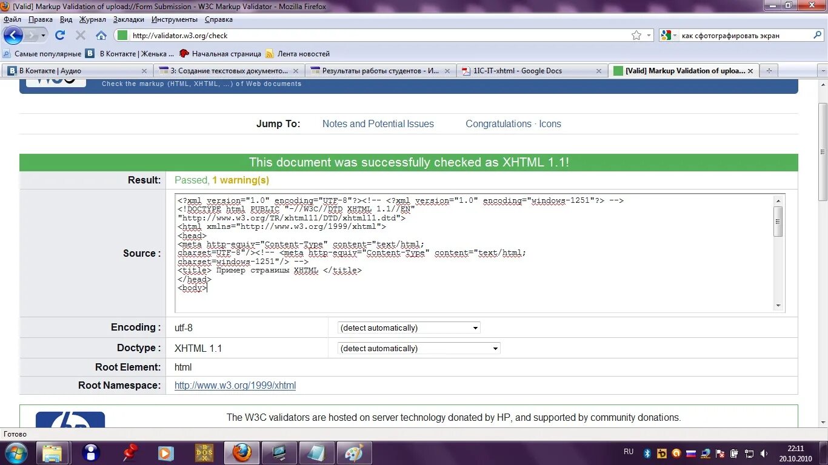Click the magnifier search icon
This screenshot has width=828, height=465.
coord(817,35)
